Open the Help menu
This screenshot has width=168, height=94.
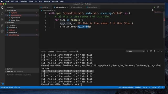pyautogui.click(x=62, y=1)
